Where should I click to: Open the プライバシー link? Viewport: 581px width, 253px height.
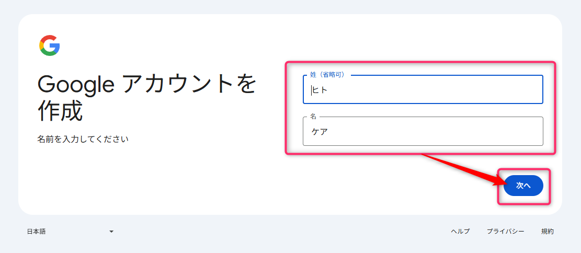point(505,231)
